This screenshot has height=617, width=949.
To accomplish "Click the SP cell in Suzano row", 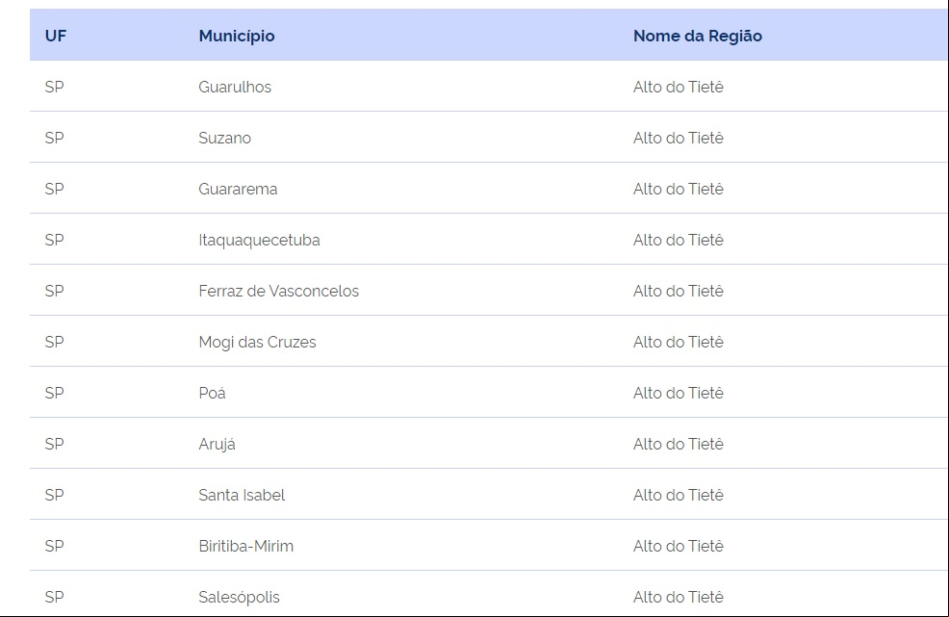I will point(55,138).
